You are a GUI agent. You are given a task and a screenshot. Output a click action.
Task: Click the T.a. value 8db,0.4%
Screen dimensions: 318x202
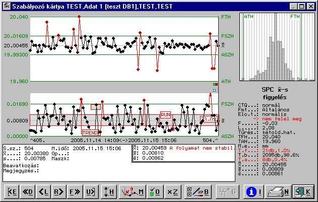tap(275, 160)
